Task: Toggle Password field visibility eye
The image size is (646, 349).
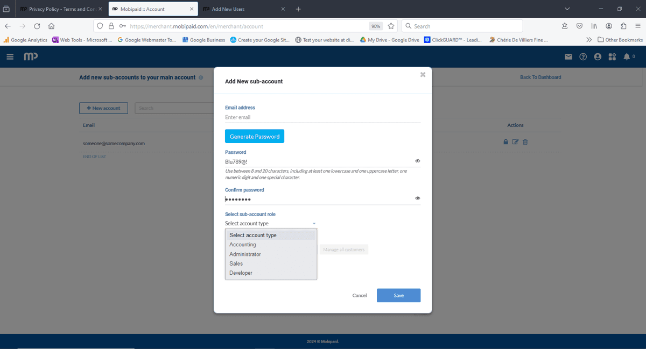Action: 417,161
